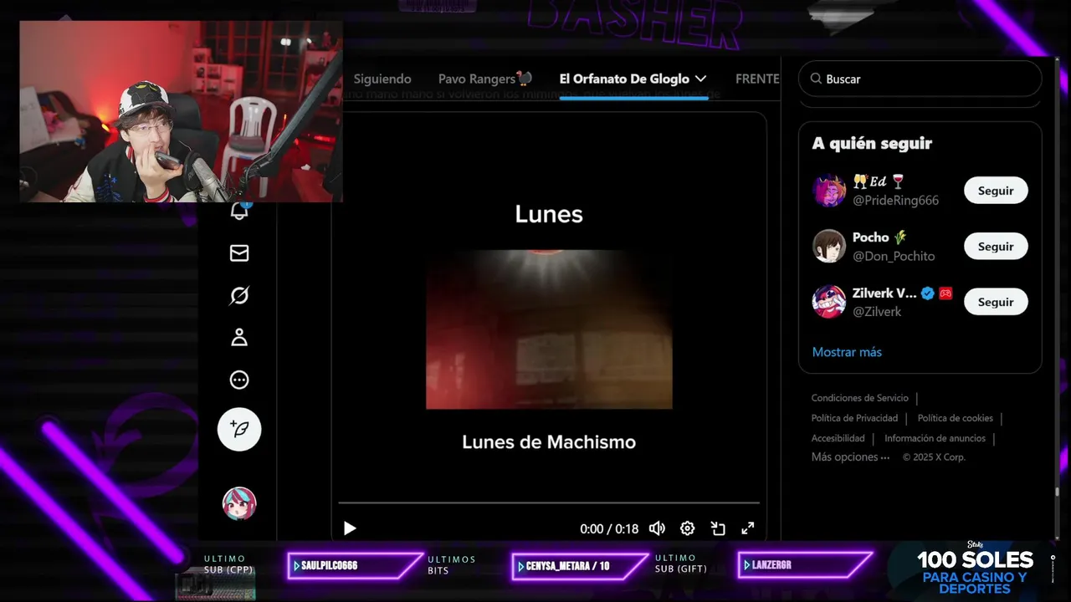Switch to the FRENTE tab
This screenshot has height=602, width=1071.
(757, 79)
